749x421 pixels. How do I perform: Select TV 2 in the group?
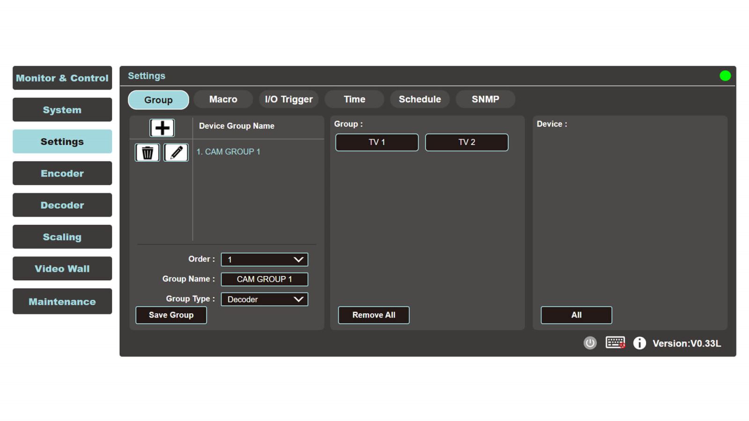tap(467, 142)
